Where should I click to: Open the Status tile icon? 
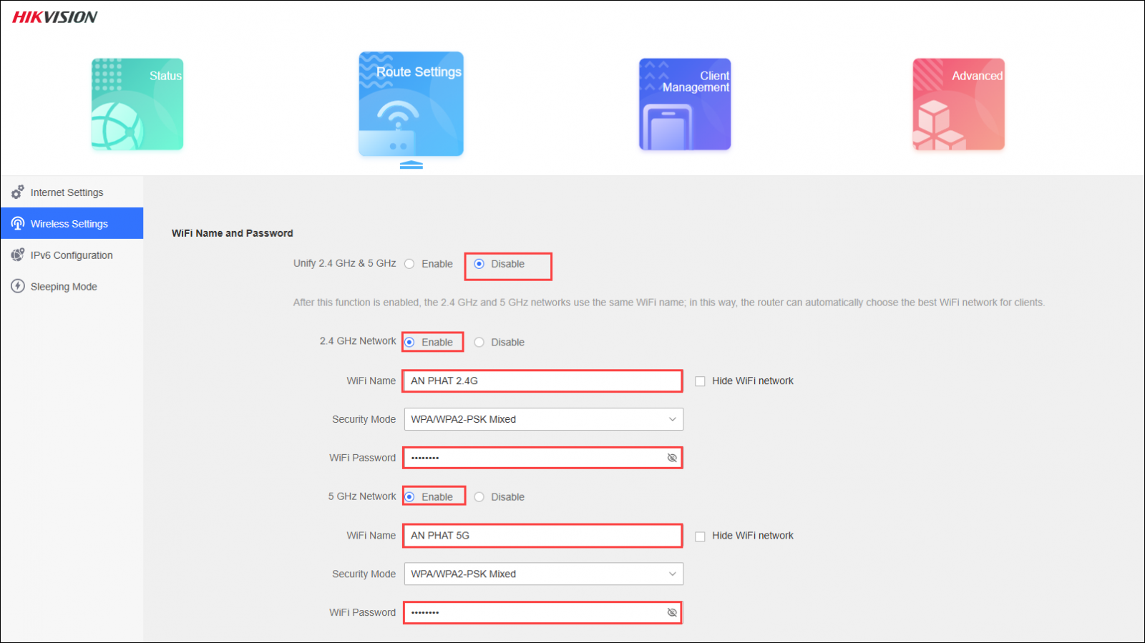(137, 104)
